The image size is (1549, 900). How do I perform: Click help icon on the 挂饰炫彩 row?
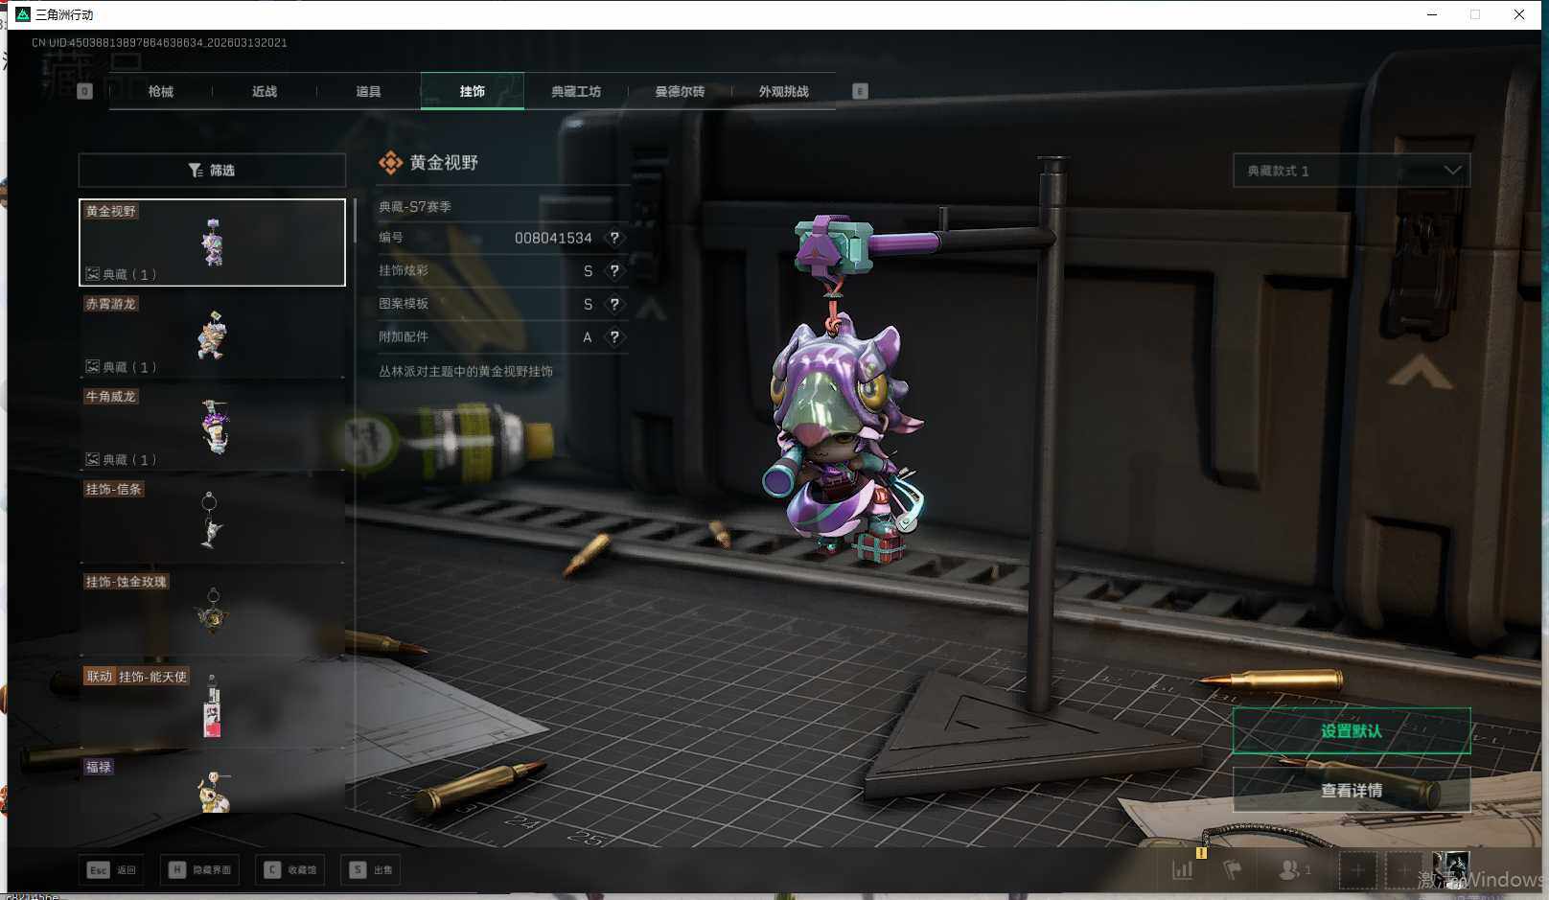click(x=614, y=271)
